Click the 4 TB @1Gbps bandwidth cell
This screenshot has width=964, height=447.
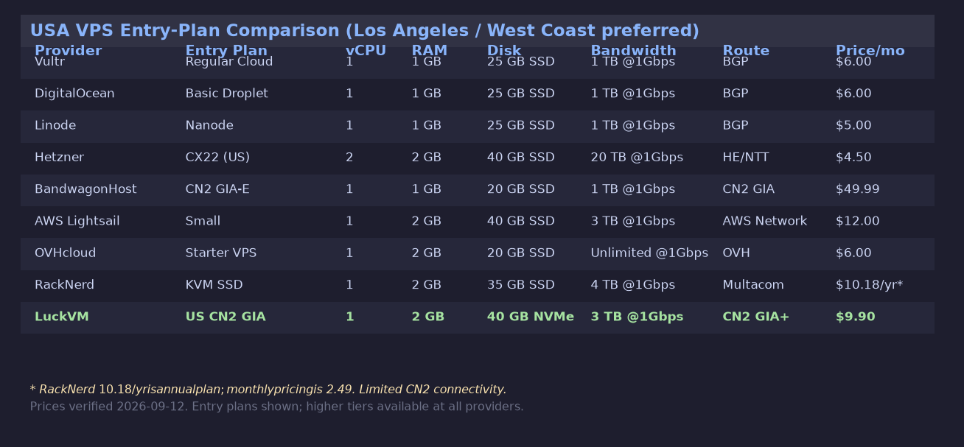[633, 285]
